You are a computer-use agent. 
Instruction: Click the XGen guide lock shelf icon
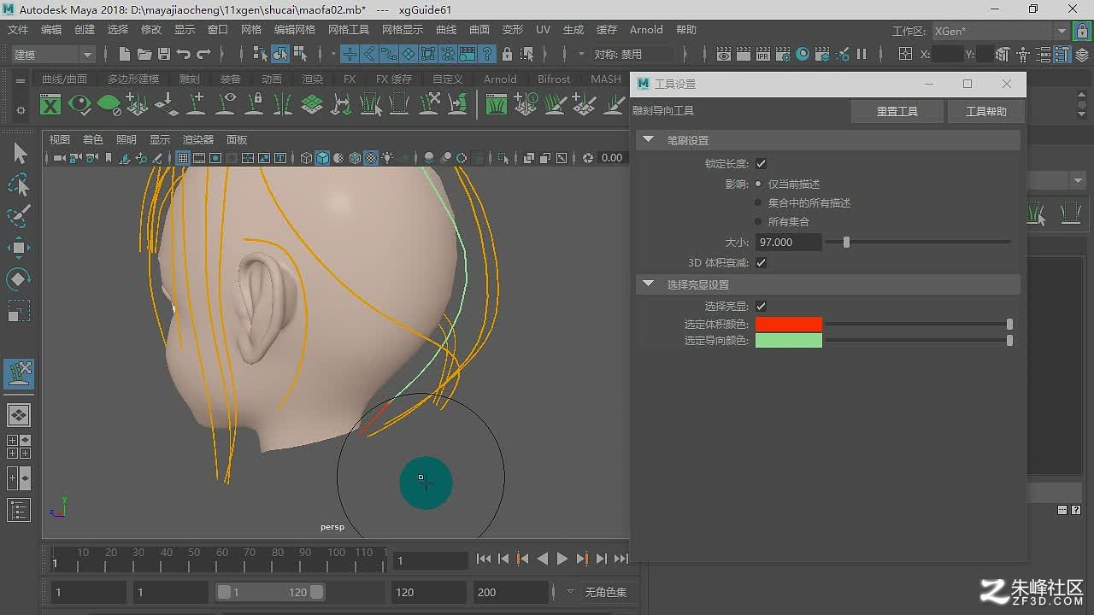[x=254, y=105]
